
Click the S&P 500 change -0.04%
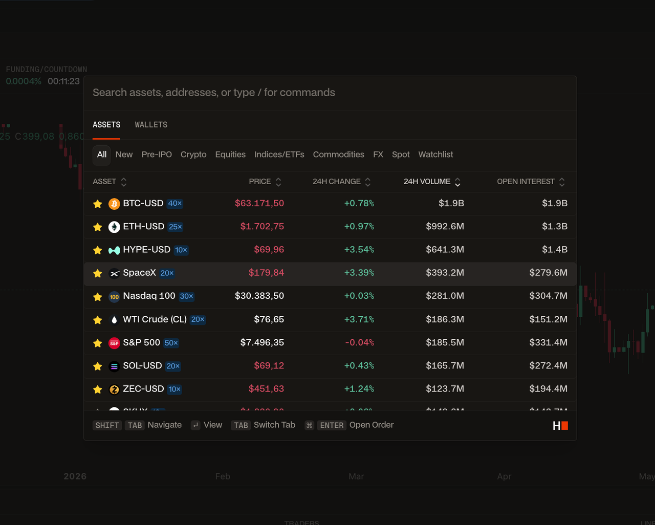pyautogui.click(x=359, y=343)
